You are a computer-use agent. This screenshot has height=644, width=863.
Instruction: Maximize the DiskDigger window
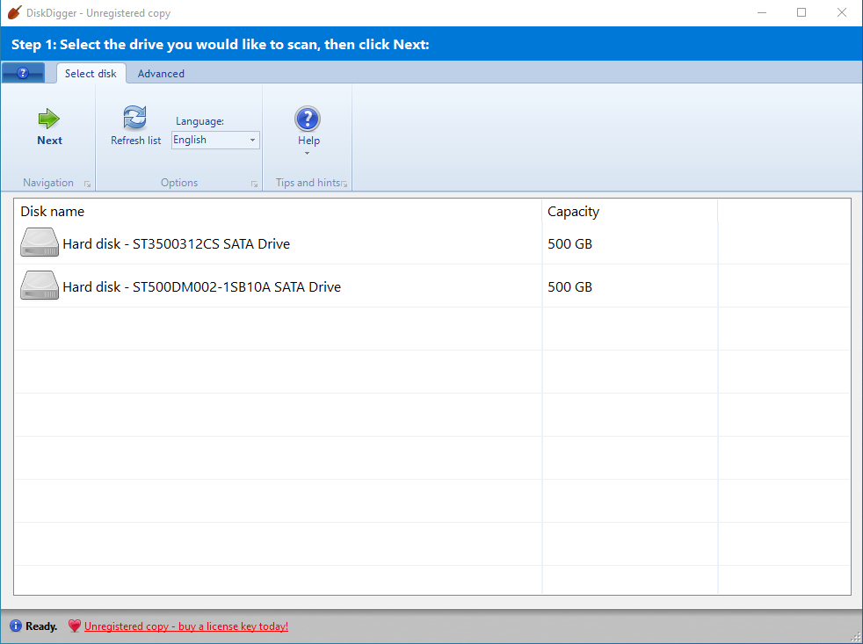pos(801,12)
